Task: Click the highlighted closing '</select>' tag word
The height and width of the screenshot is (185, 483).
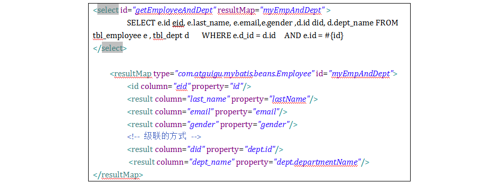Action: pyautogui.click(x=112, y=48)
